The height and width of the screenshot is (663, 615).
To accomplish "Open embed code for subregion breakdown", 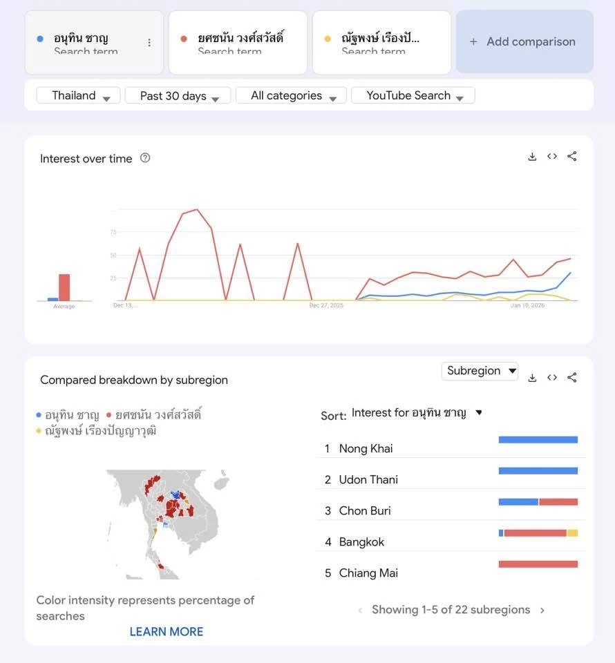I will coord(552,378).
